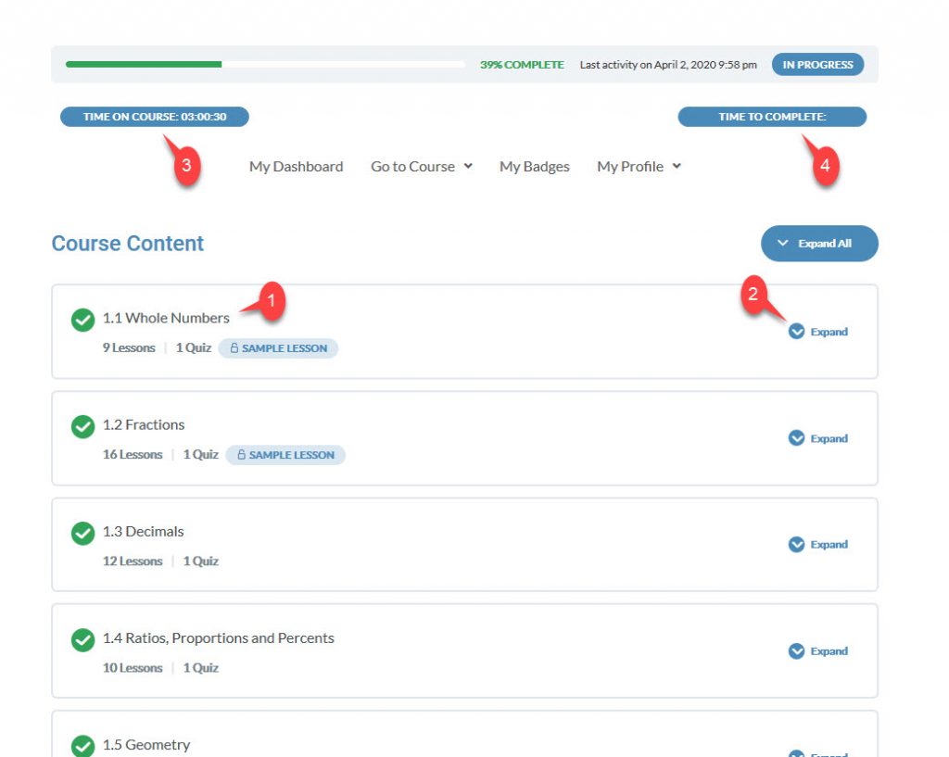Click the 16 Lessons count under Fractions

[133, 454]
